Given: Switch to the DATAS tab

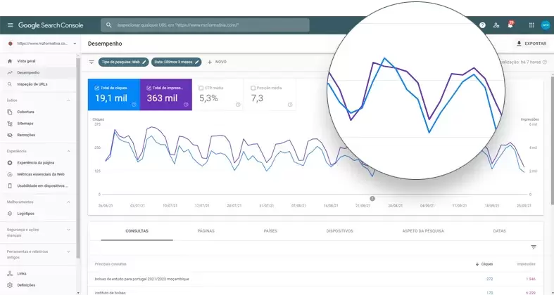Looking at the screenshot, I should click(499, 231).
